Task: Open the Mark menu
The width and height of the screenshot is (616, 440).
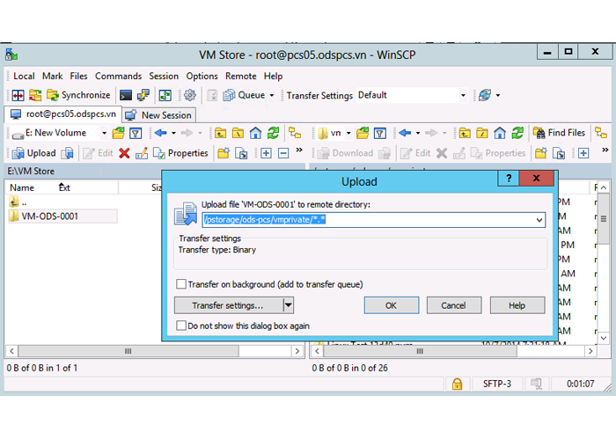Action: point(53,77)
